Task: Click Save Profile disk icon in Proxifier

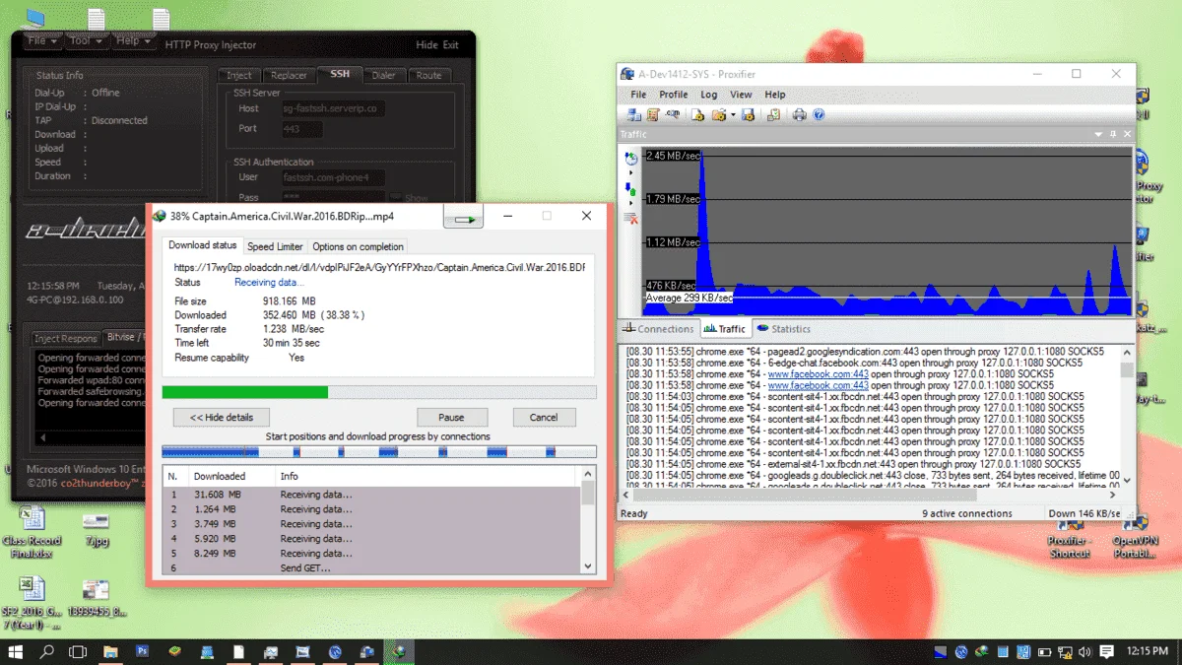Action: pyautogui.click(x=748, y=114)
